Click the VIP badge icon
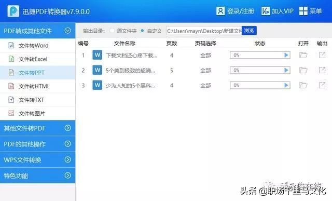This screenshot has width=332, height=201. (265, 11)
